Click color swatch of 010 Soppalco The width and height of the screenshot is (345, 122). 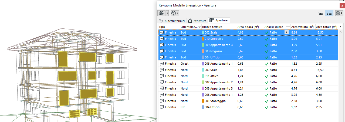pyautogui.click(x=203, y=39)
